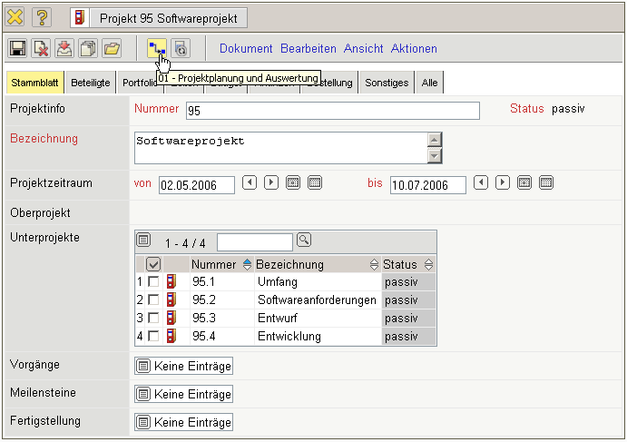Check the checkbox for subproject 95.1 Umfang
This screenshot has width=627, height=442.
coord(153,282)
